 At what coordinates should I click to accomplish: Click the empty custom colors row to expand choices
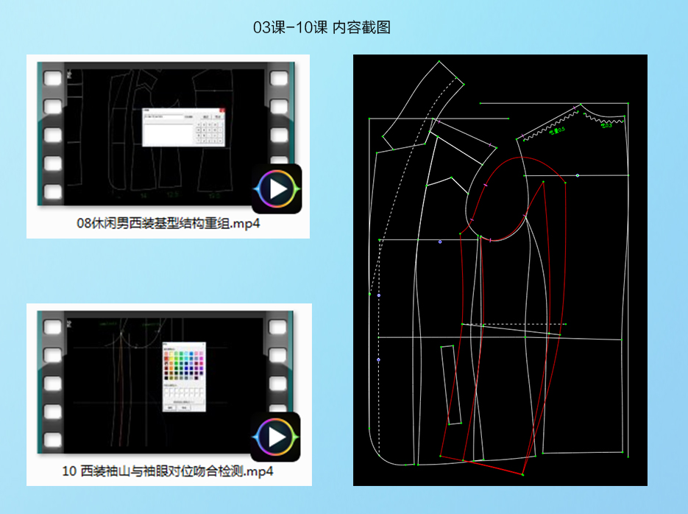pyautogui.click(x=177, y=392)
